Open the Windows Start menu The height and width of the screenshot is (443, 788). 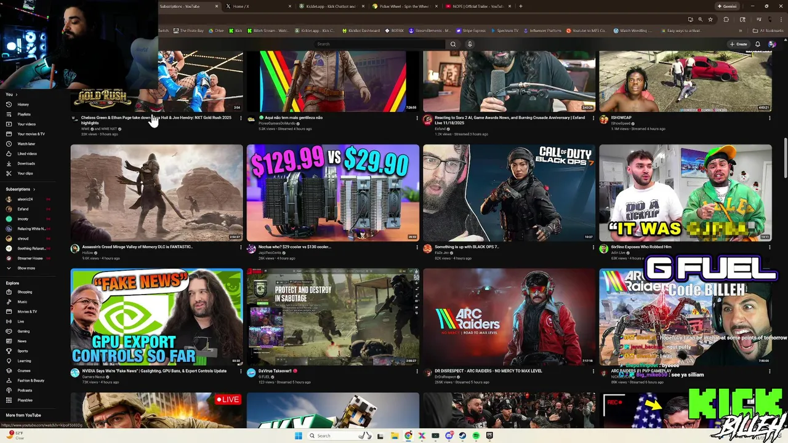pos(299,436)
